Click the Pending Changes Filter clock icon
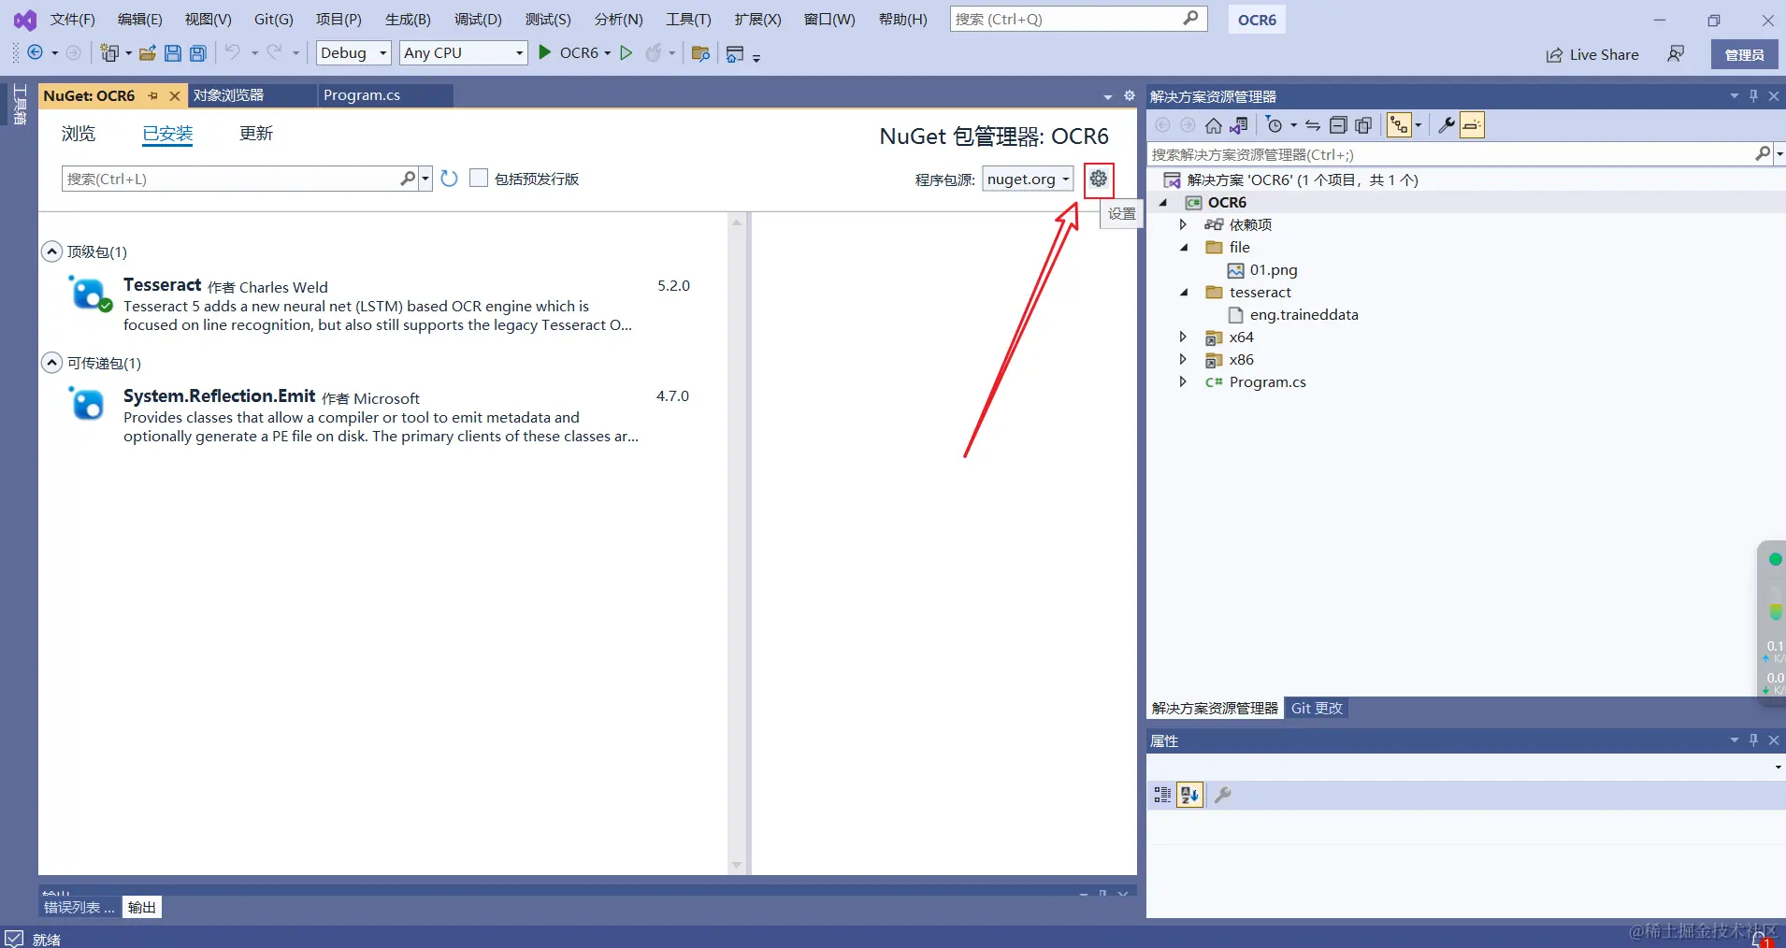The image size is (1786, 948). coord(1275,125)
